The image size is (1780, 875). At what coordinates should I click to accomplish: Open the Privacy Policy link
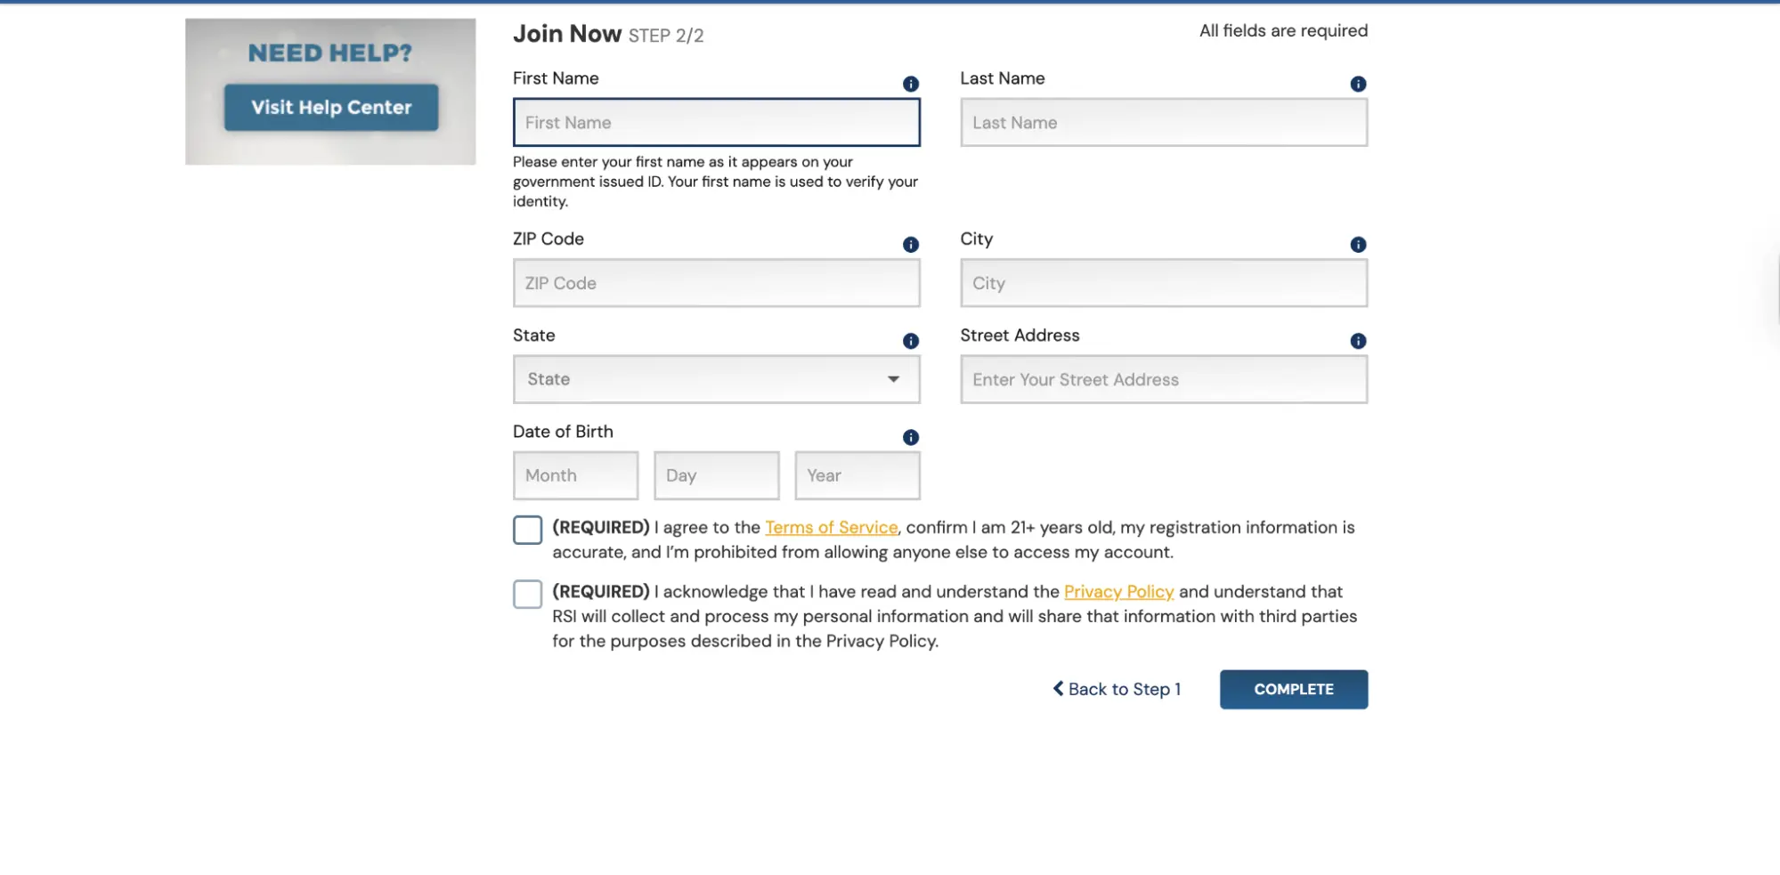click(x=1118, y=591)
